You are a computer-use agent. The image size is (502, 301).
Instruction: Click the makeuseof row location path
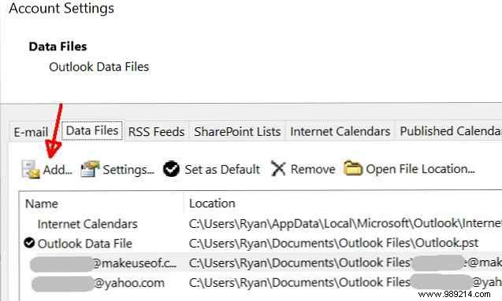(x=345, y=262)
